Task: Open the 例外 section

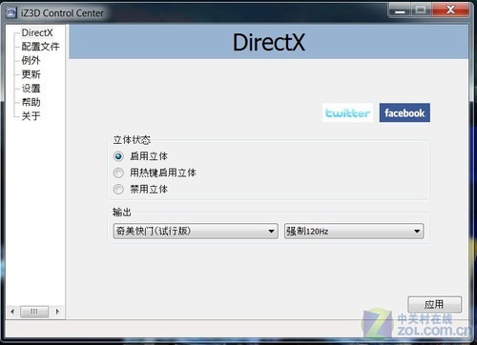Action: [31, 60]
